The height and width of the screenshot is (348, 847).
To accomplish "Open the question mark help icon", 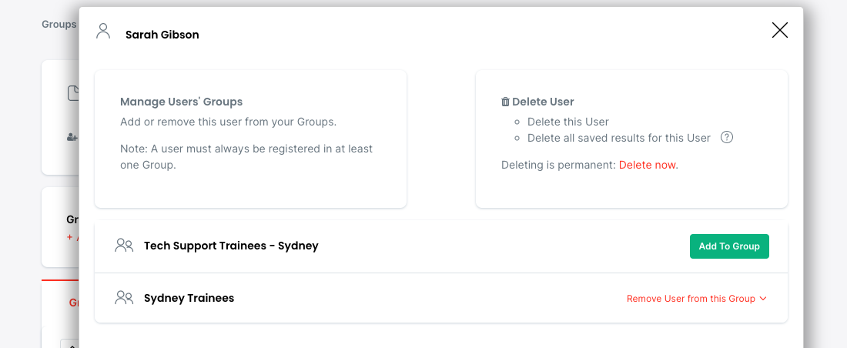I will click(726, 138).
